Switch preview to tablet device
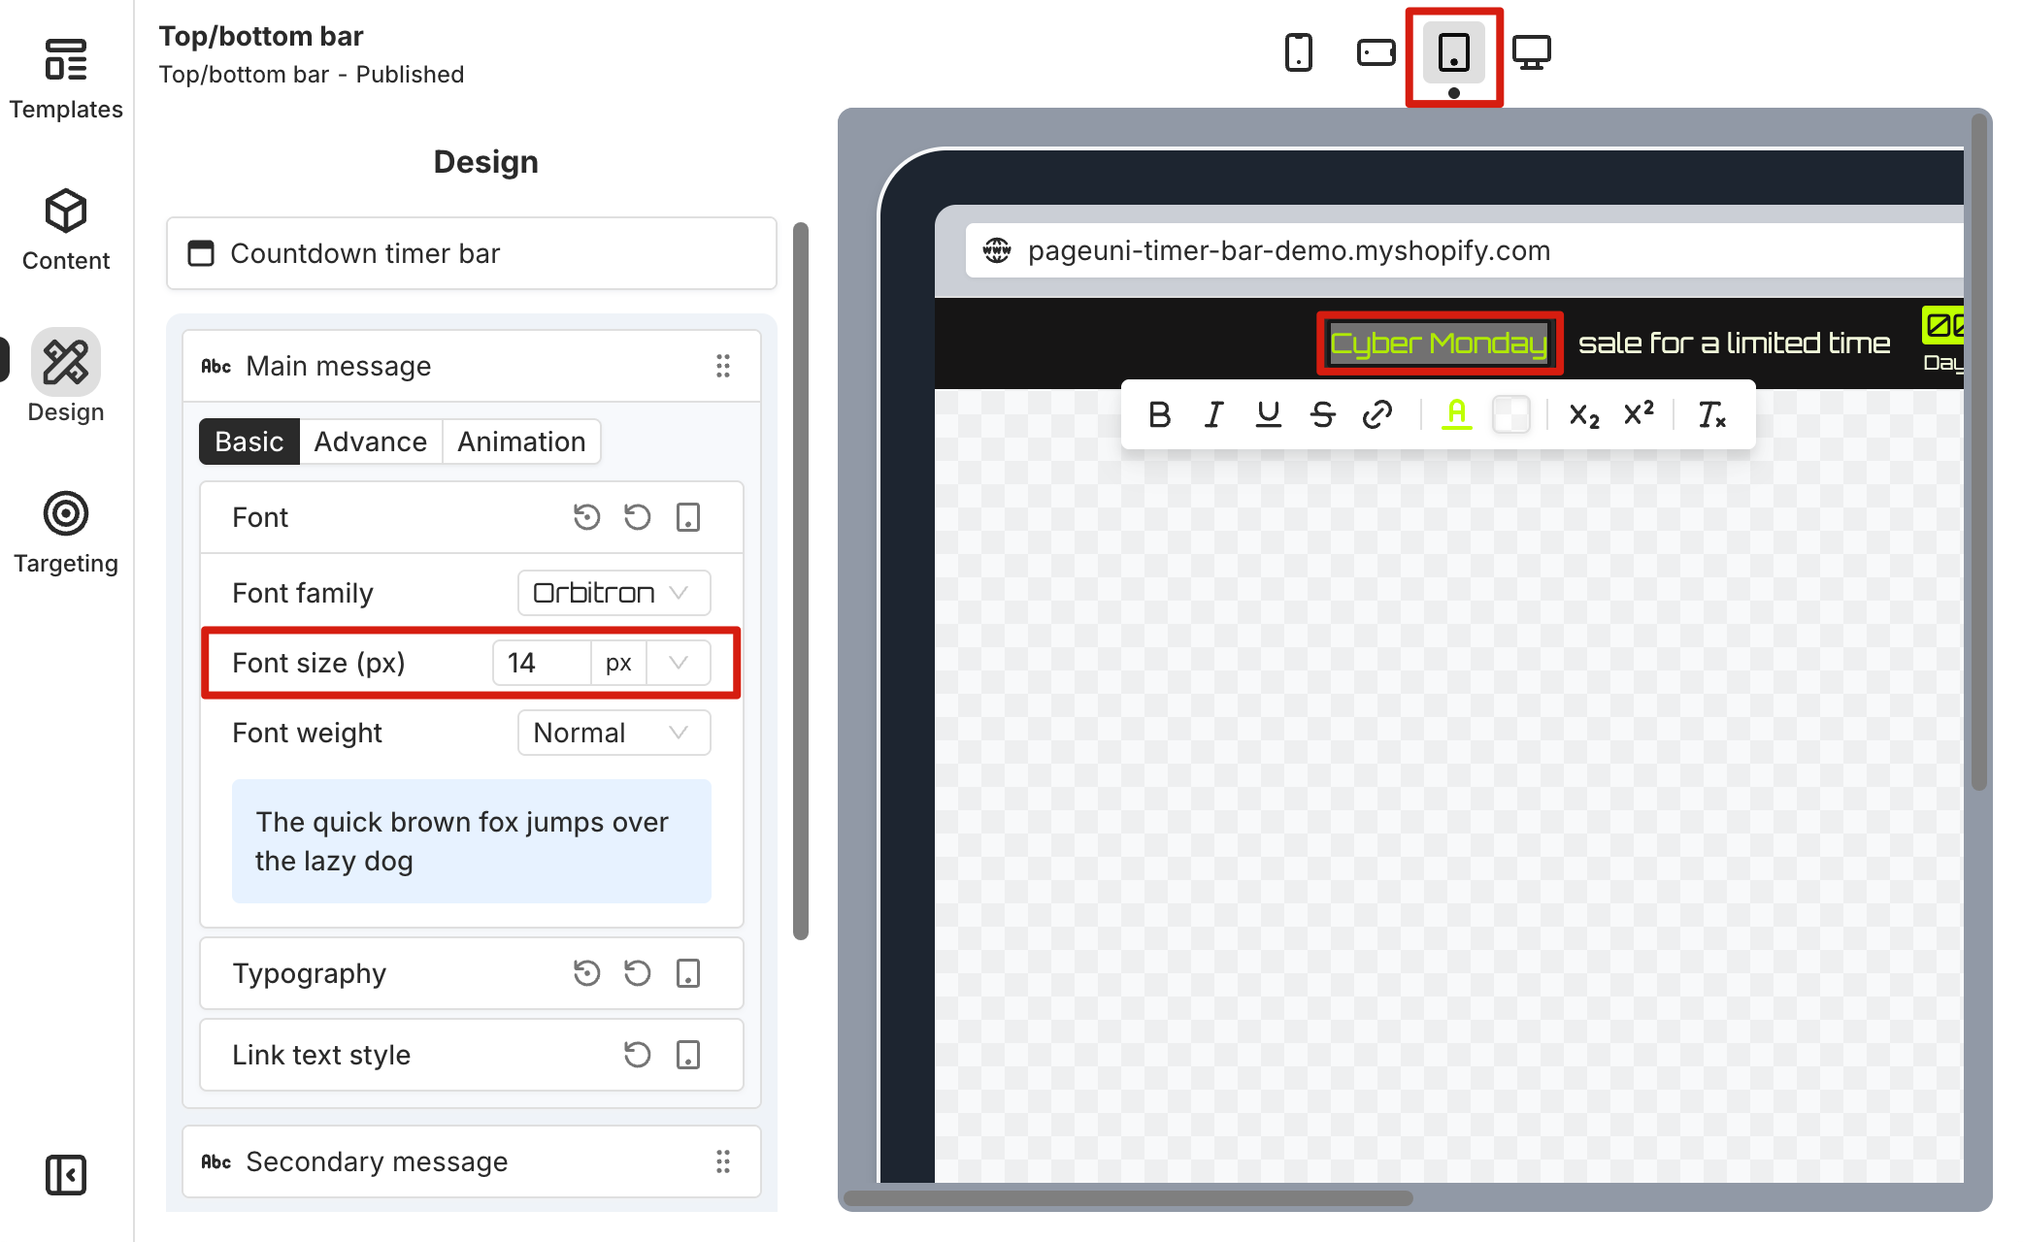 1454,52
